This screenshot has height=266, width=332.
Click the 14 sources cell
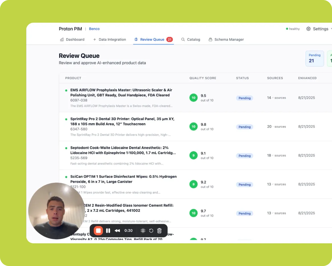276,98
